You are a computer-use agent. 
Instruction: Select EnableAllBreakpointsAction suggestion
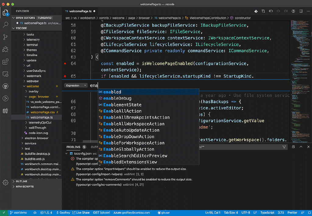[149, 117]
